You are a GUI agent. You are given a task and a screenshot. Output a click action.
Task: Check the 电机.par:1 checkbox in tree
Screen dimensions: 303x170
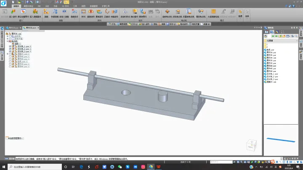point(10,61)
